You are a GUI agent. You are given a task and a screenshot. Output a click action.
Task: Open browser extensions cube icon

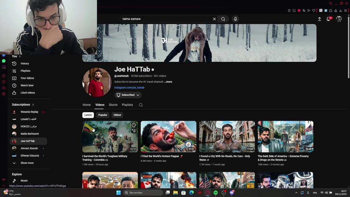(x=331, y=11)
